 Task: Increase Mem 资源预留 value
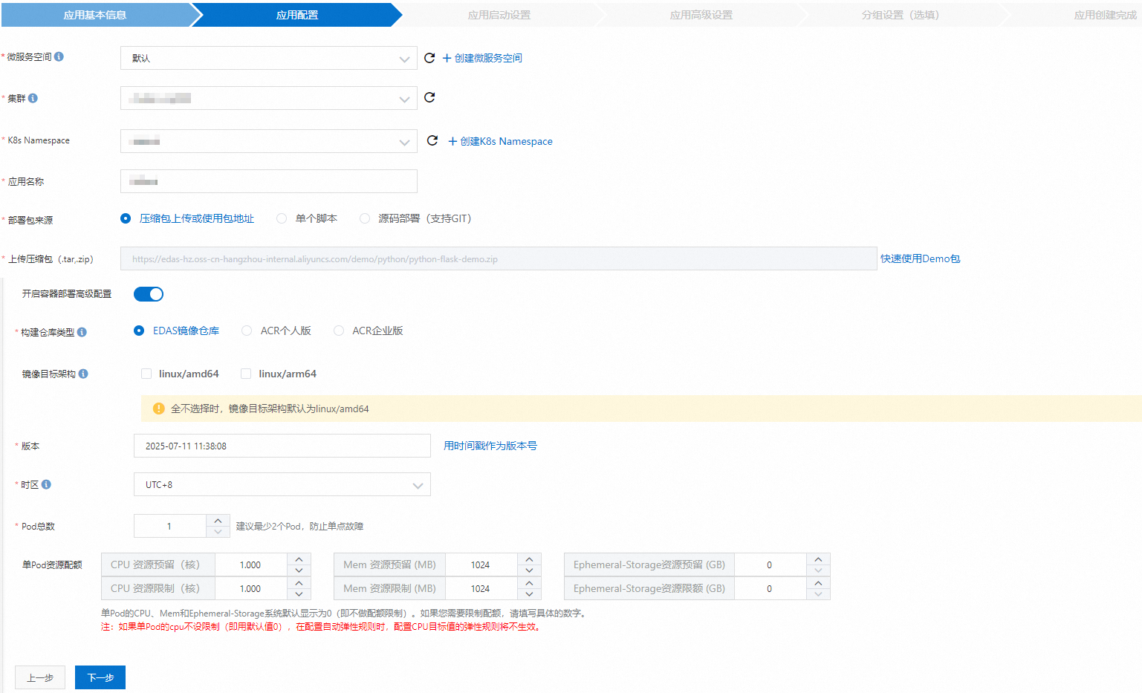pos(529,559)
